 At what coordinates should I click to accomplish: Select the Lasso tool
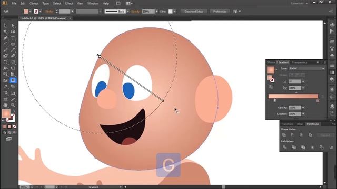(13, 31)
